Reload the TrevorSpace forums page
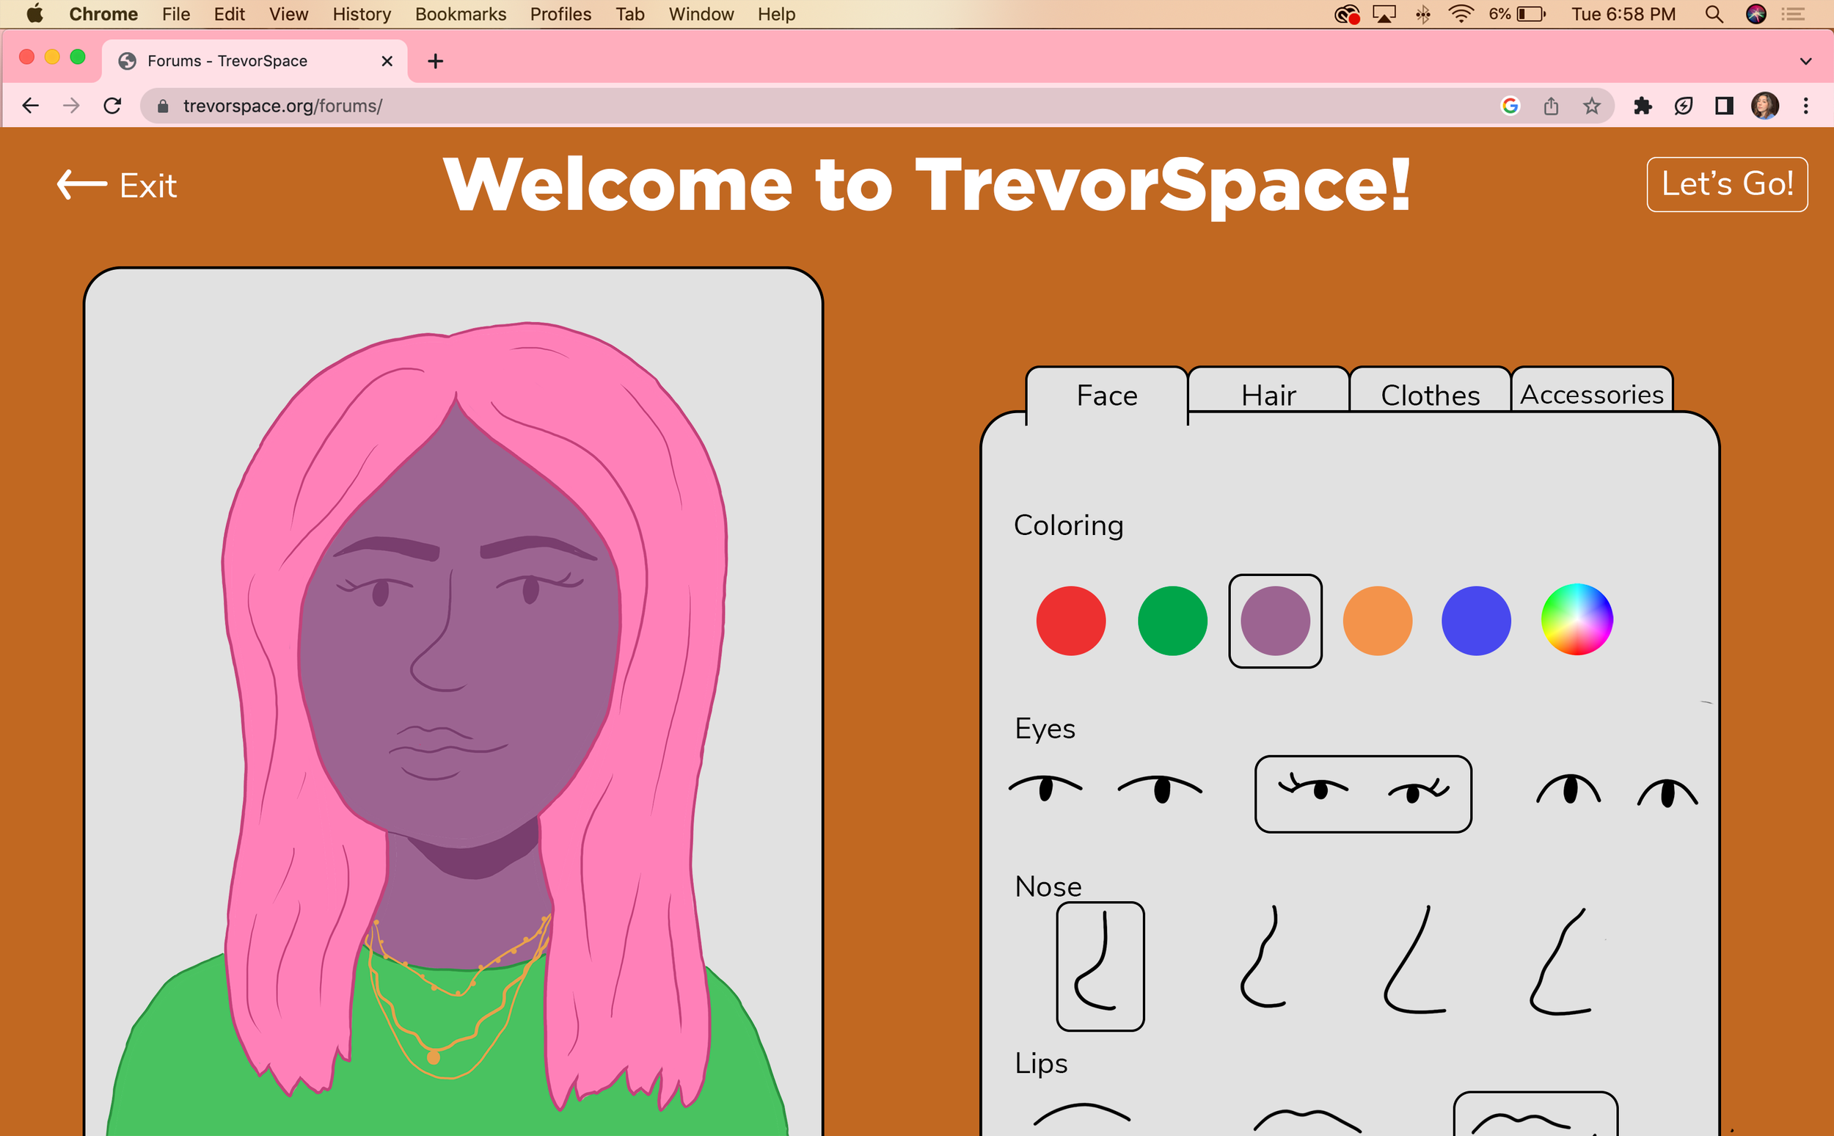 click(x=114, y=105)
